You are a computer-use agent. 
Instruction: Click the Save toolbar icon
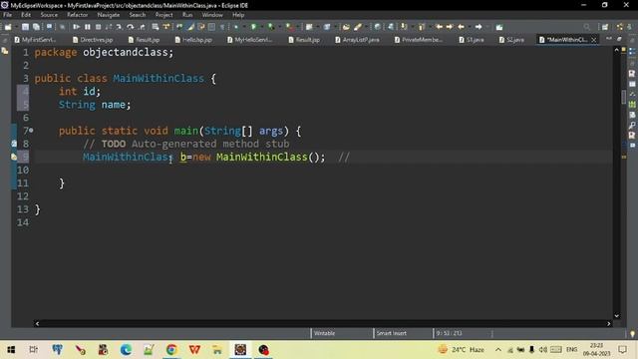[x=25, y=27]
